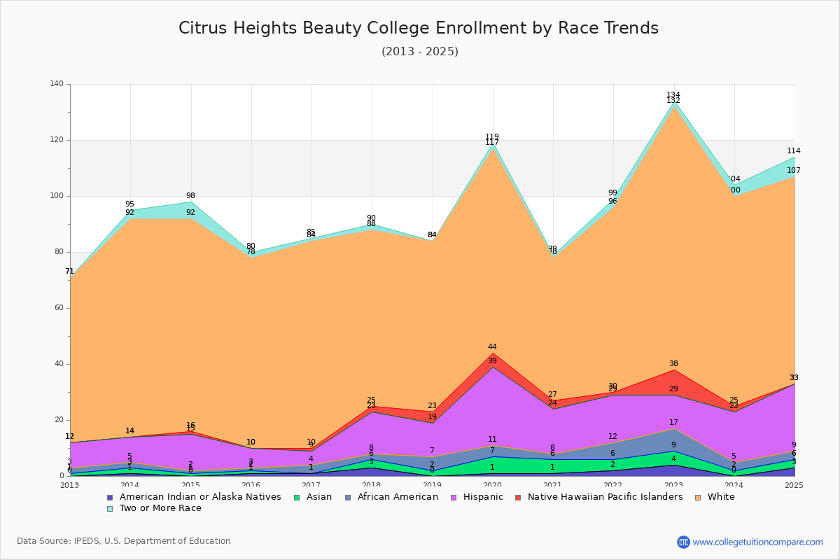
Task: Click the CTC logo icon
Action: click(x=683, y=542)
